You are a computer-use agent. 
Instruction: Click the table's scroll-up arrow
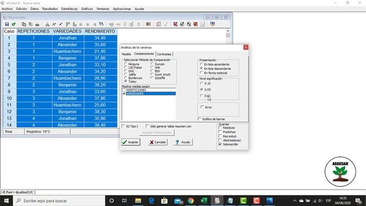point(228,31)
